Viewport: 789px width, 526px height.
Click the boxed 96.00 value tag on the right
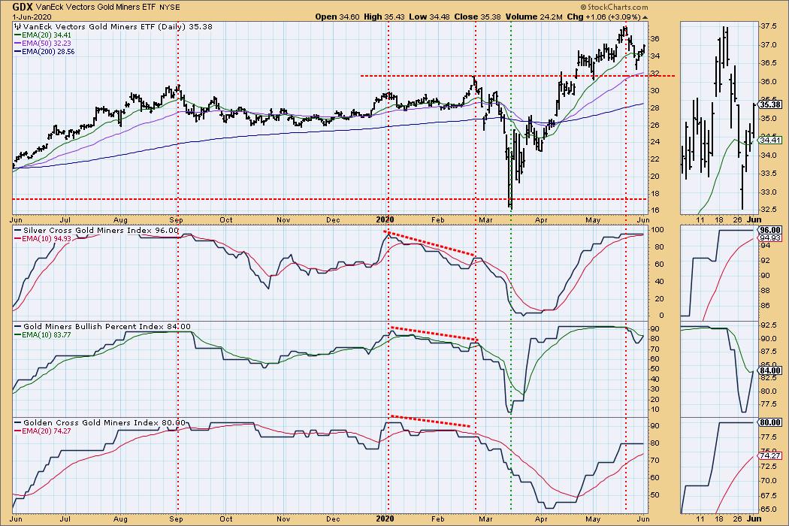click(770, 229)
